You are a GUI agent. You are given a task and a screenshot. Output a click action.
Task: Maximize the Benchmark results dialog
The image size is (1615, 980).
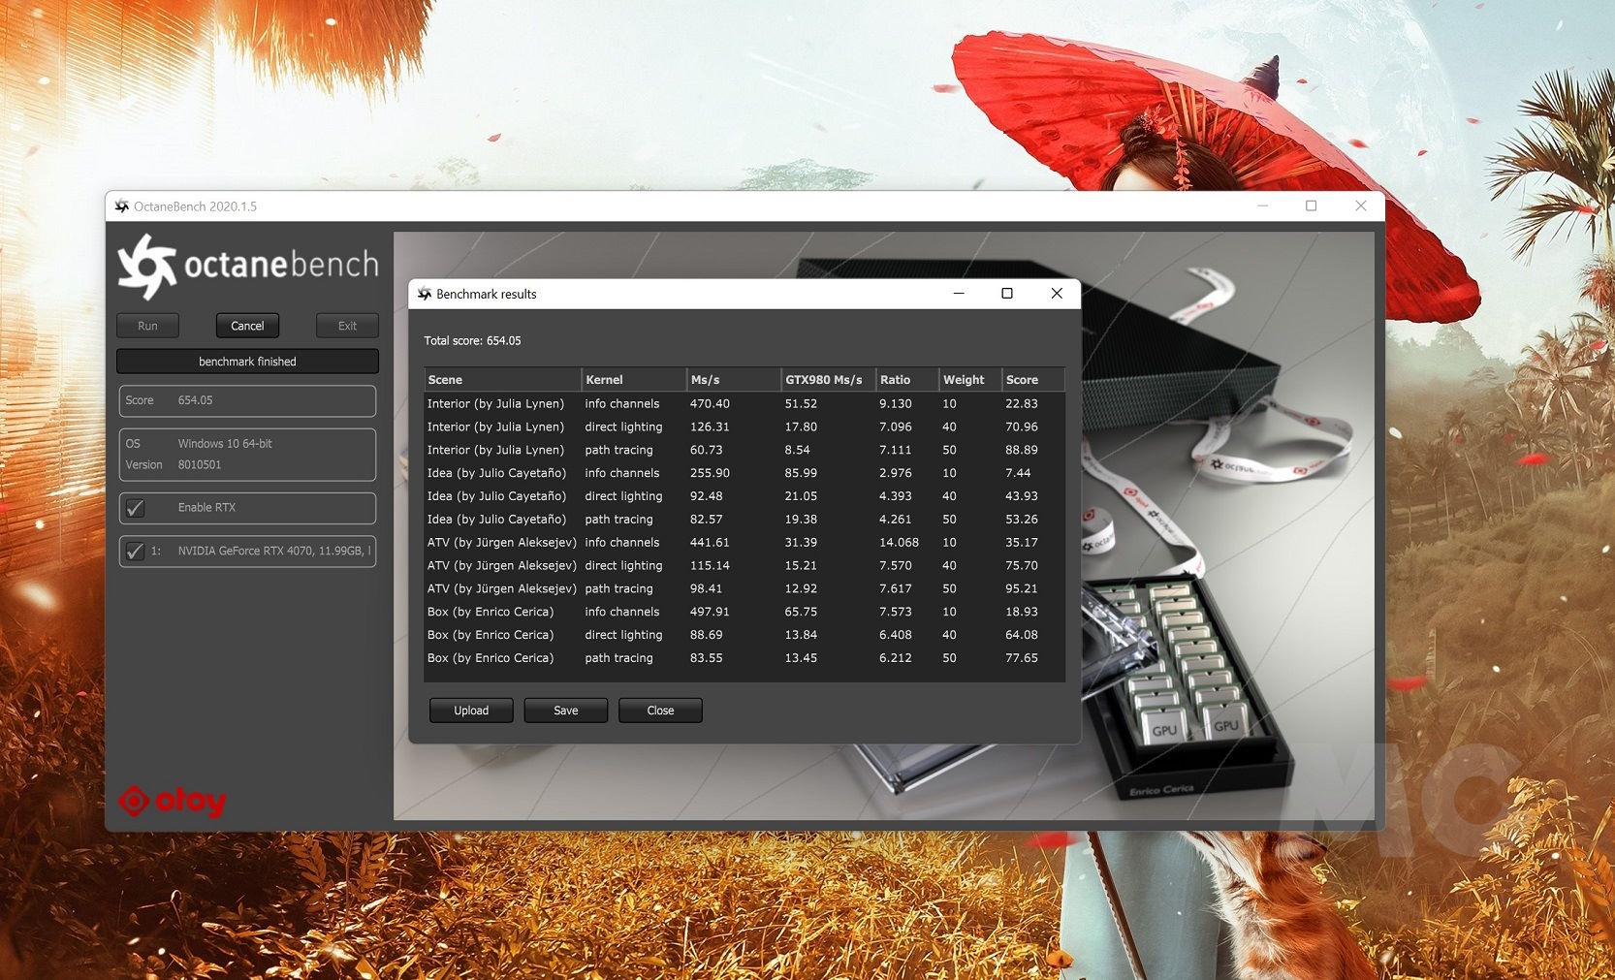1007,294
